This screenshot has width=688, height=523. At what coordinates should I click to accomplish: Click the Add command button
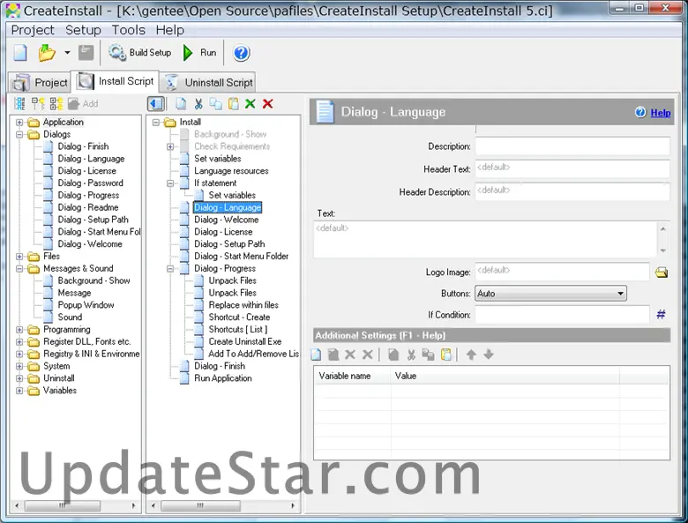coord(83,103)
